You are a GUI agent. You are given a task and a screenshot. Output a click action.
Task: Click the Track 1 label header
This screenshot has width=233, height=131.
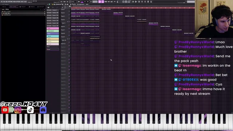63,9
